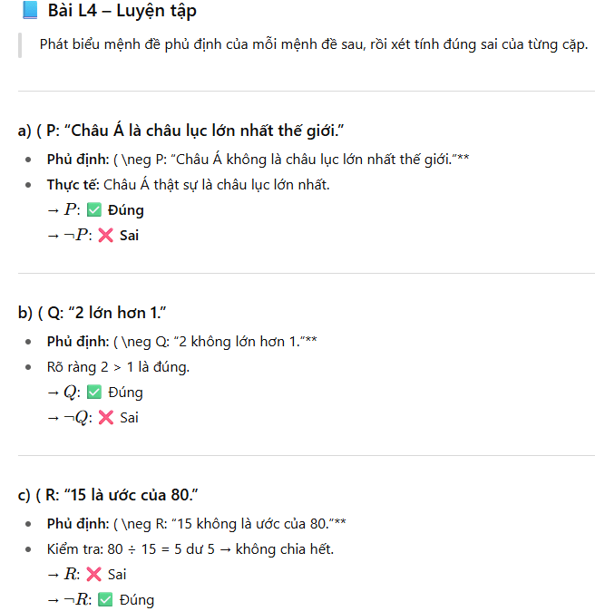Click the "Phủ định" line for statement Q
Viewport: 595px width, 611px height.
[194, 342]
